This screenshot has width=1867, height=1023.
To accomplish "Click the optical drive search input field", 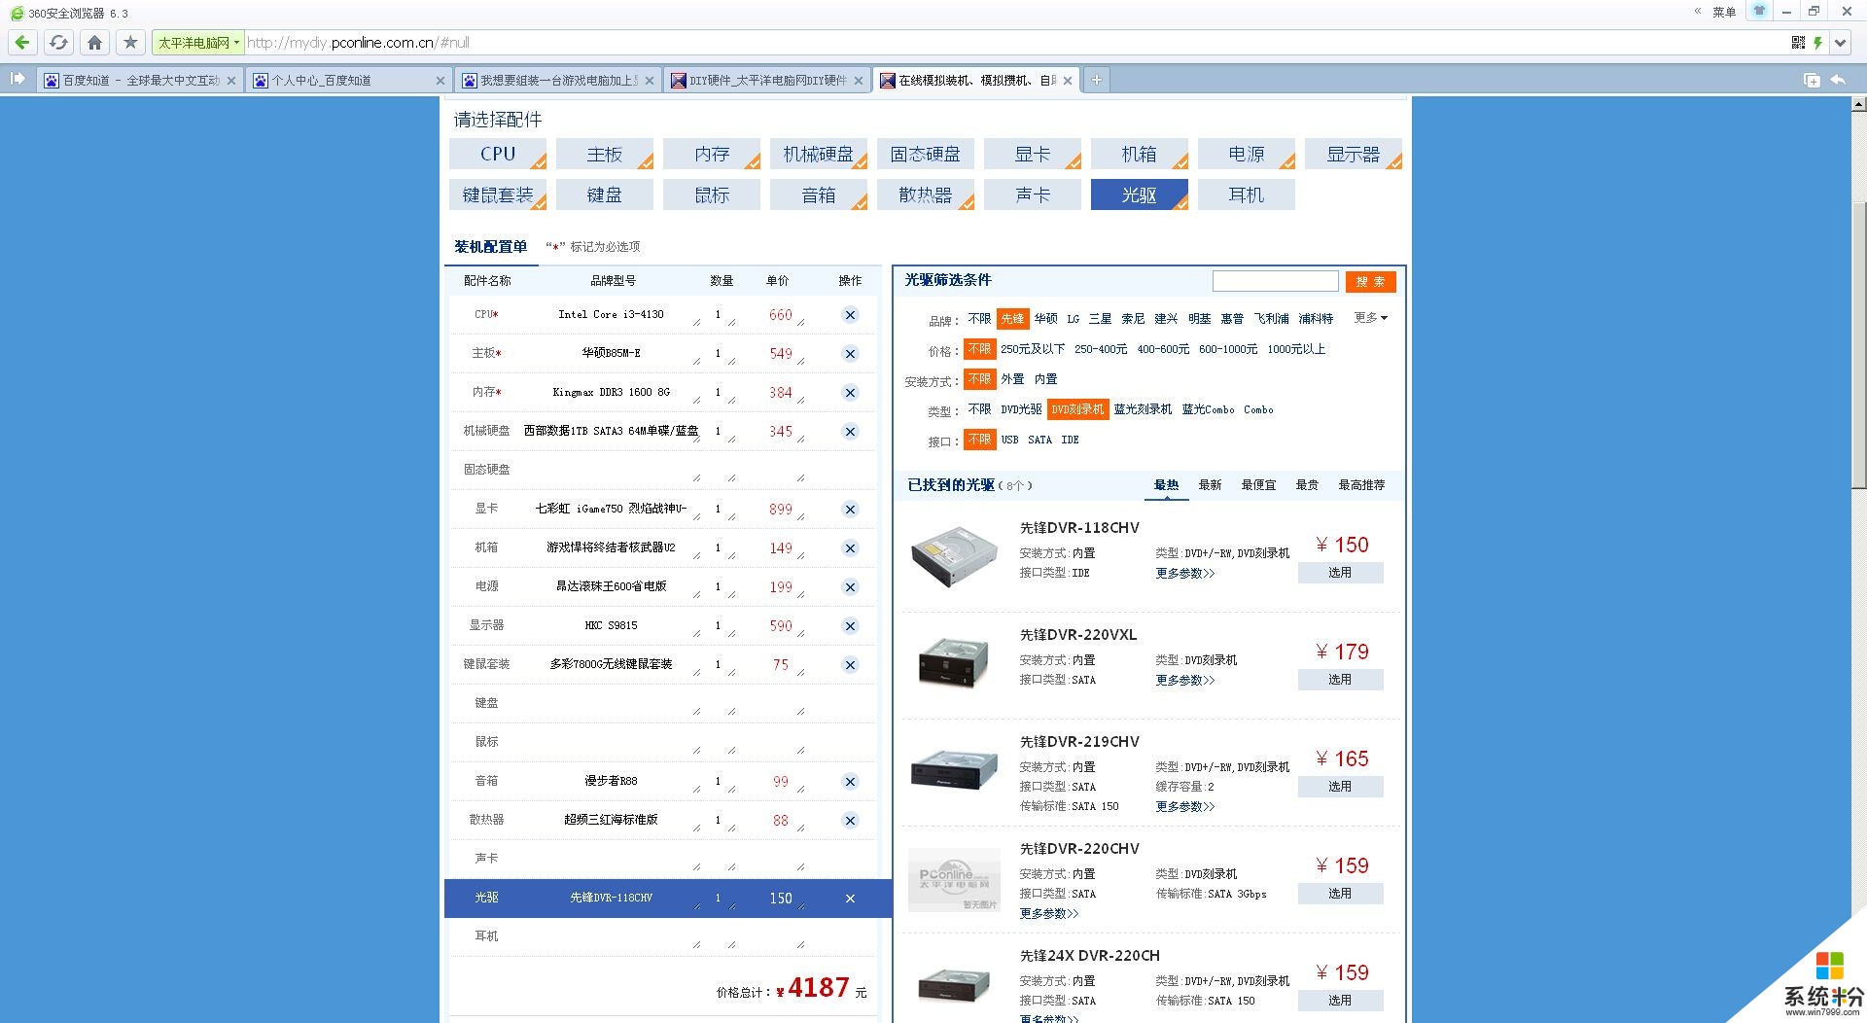I will pyautogui.click(x=1276, y=282).
